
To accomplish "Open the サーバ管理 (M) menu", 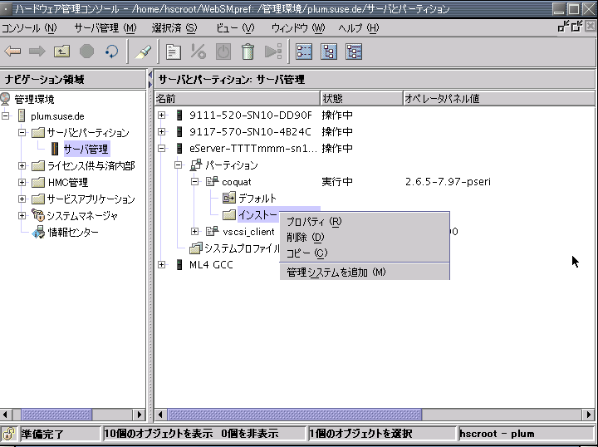I will coord(105,28).
